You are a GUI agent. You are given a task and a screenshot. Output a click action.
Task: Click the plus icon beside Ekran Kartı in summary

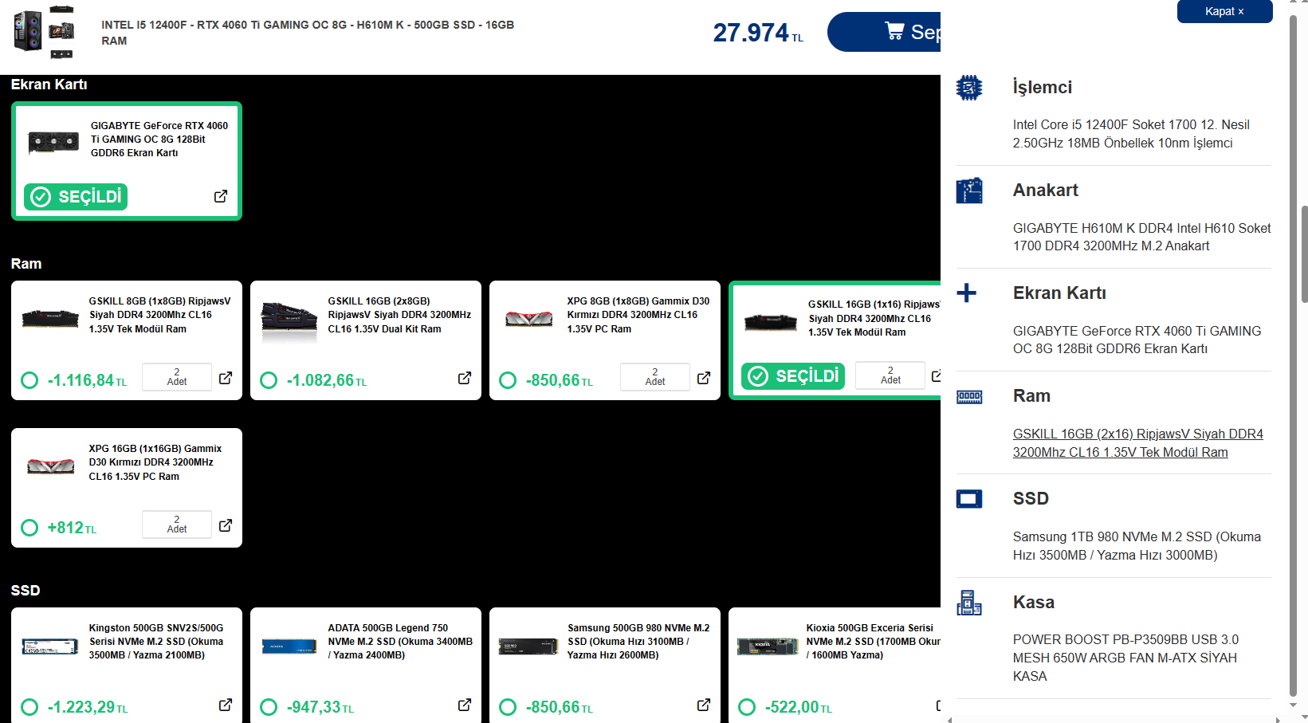click(x=967, y=293)
